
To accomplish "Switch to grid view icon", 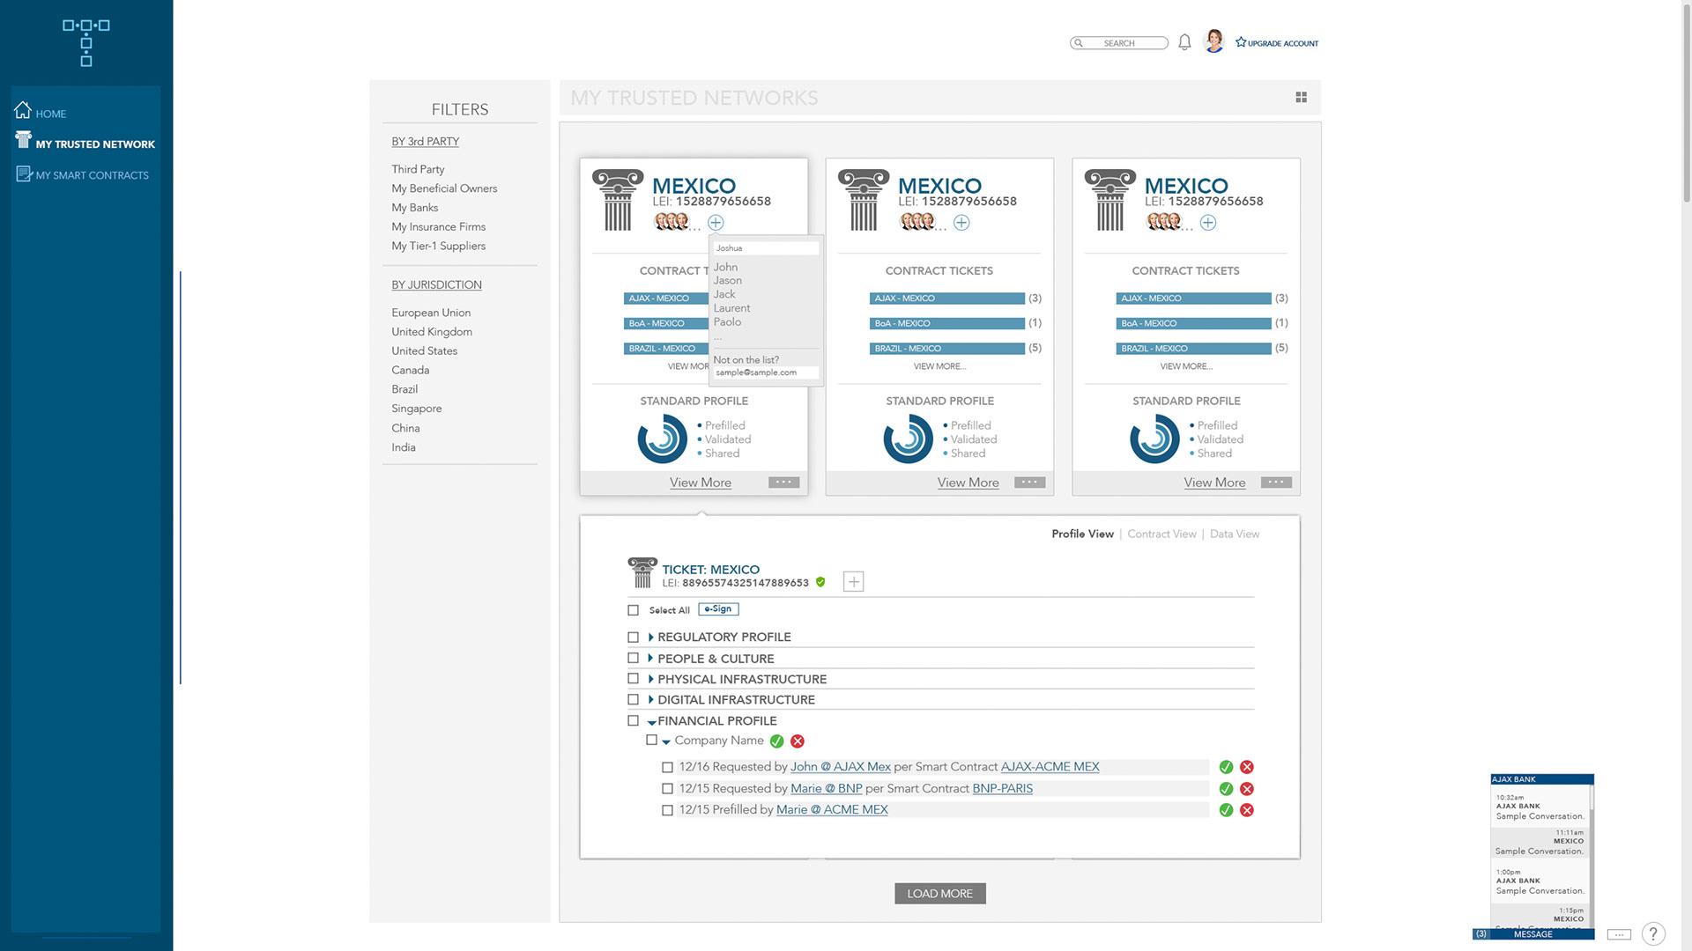I will (1301, 98).
